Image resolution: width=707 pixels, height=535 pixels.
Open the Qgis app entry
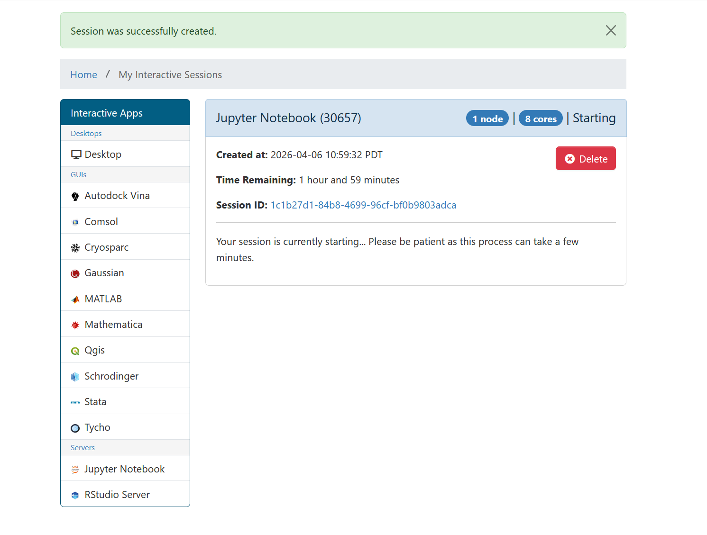[x=125, y=350]
